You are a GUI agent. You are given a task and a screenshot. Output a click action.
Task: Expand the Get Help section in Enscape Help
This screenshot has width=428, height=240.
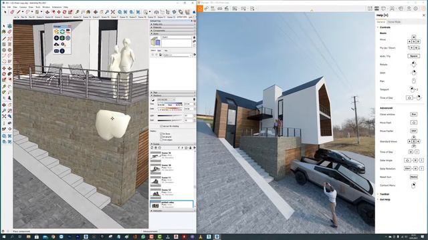tap(385, 199)
